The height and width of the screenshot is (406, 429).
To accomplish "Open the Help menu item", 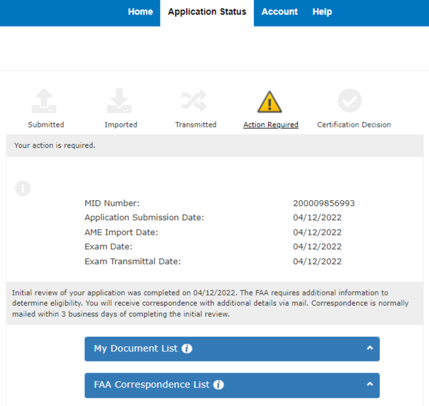I will (322, 12).
